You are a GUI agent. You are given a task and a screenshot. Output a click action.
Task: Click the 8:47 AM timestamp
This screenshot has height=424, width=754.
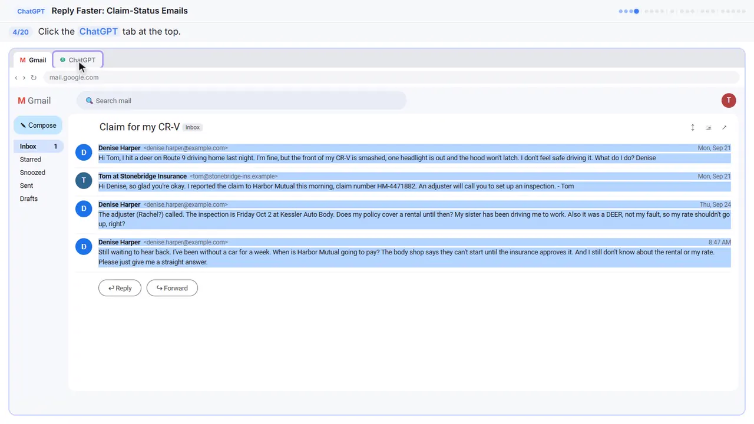720,242
